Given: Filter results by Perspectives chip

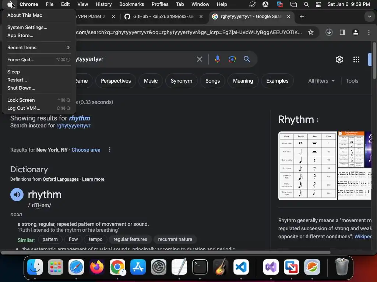Looking at the screenshot, I should 116,81.
